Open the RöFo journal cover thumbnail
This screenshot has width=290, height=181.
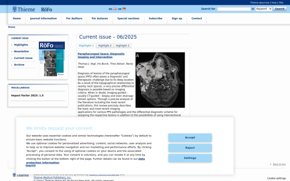pos(52,59)
